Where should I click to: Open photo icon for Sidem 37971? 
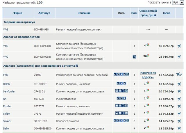[x=117, y=113]
